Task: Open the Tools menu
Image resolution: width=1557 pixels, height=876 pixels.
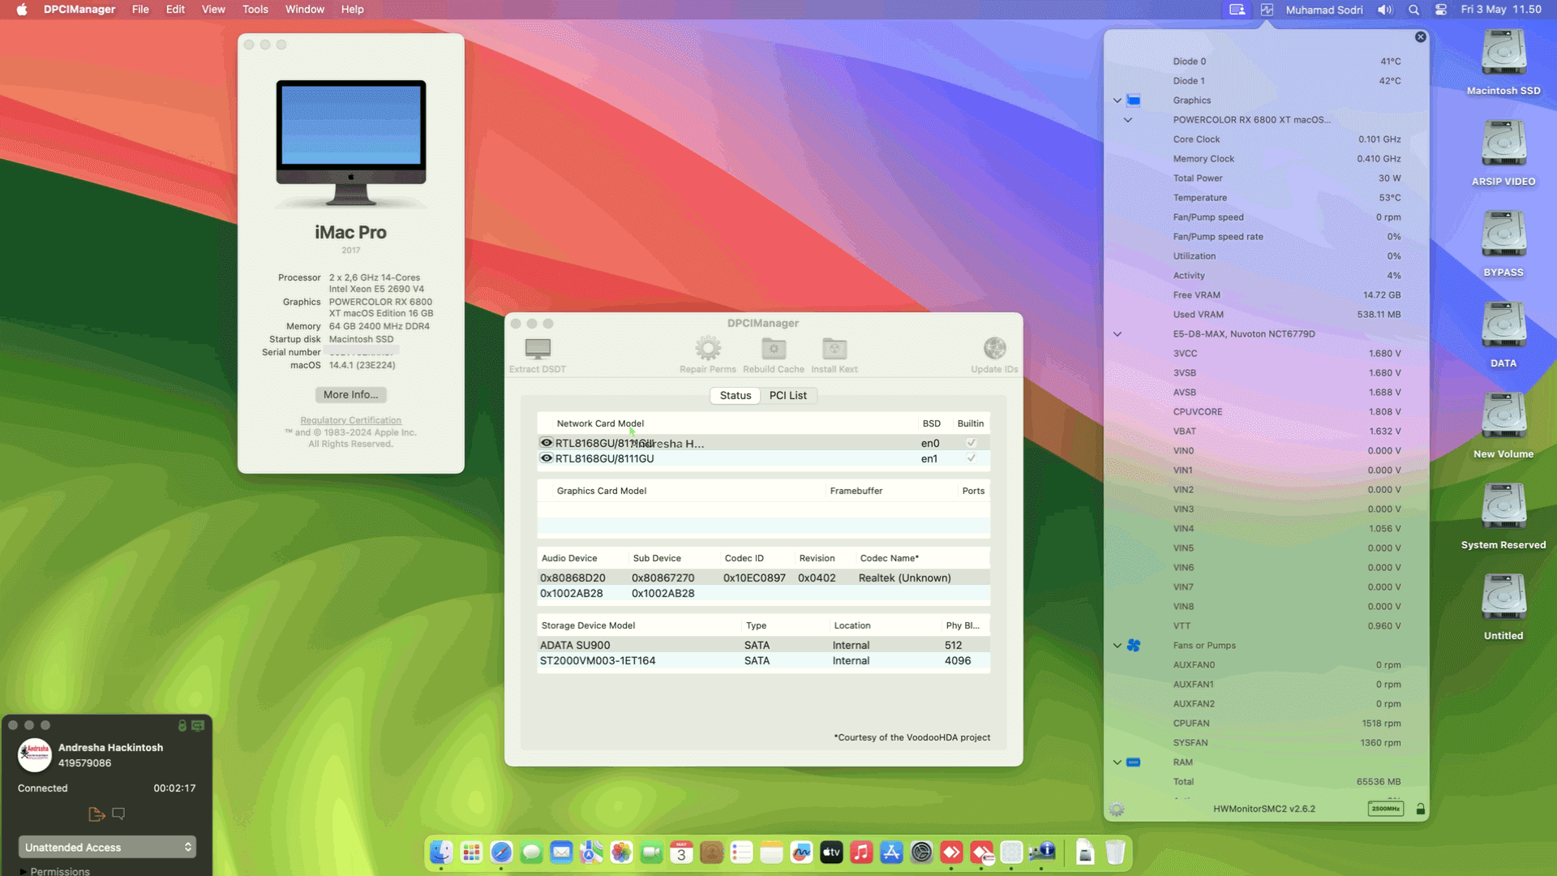Action: (x=255, y=10)
